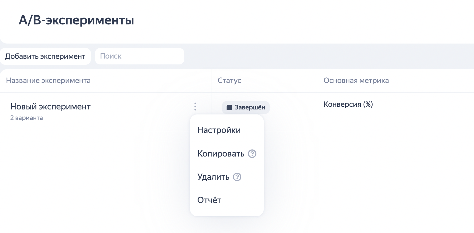Image resolution: width=474 pixels, height=233 pixels.
Task: Click the Статус column header
Action: click(x=229, y=81)
